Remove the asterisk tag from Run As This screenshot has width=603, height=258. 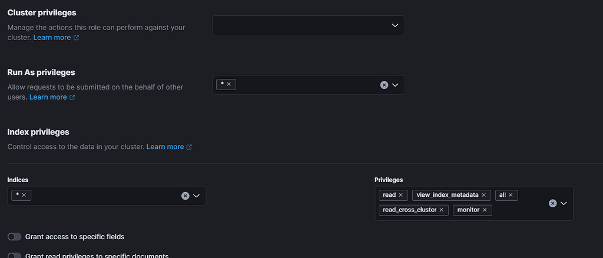tap(228, 84)
